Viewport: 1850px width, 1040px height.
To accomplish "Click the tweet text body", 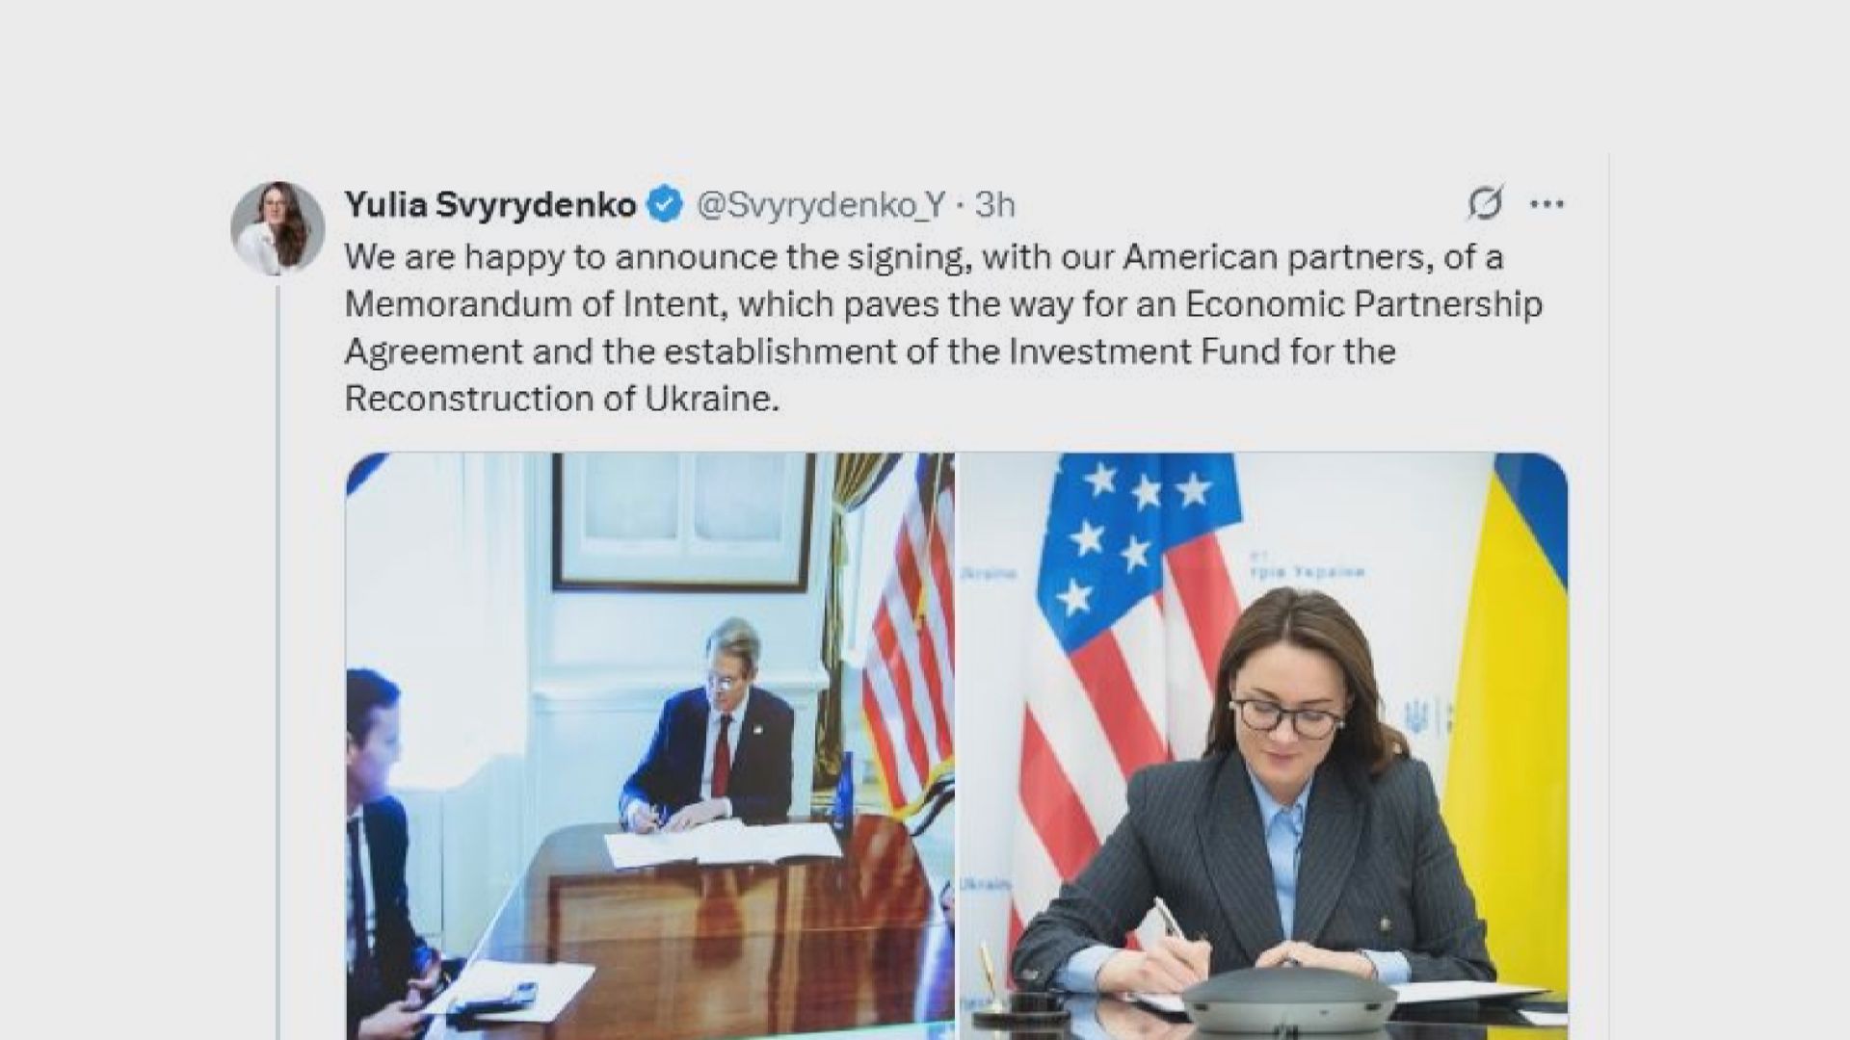I will pos(867,327).
